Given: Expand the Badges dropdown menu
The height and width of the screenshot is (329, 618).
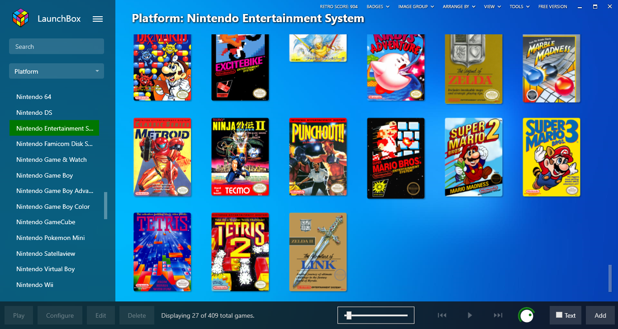Looking at the screenshot, I should coord(377,7).
